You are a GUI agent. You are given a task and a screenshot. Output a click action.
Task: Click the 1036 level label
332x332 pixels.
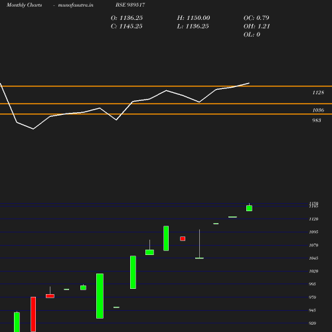318,110
